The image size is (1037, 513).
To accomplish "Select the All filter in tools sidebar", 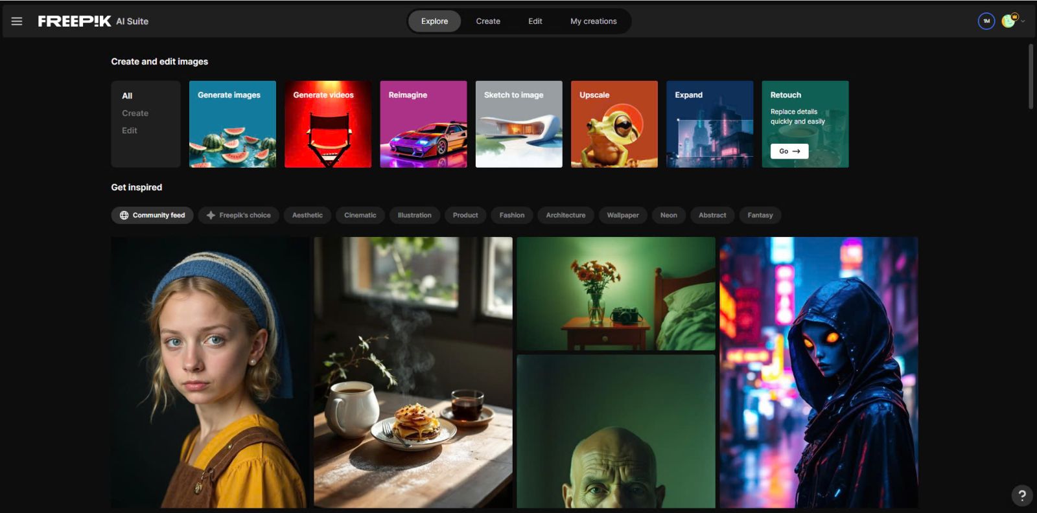I will point(127,96).
